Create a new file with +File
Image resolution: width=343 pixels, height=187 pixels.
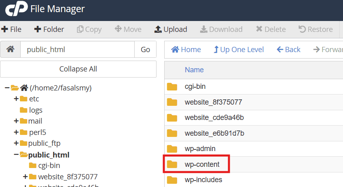(x=11, y=29)
